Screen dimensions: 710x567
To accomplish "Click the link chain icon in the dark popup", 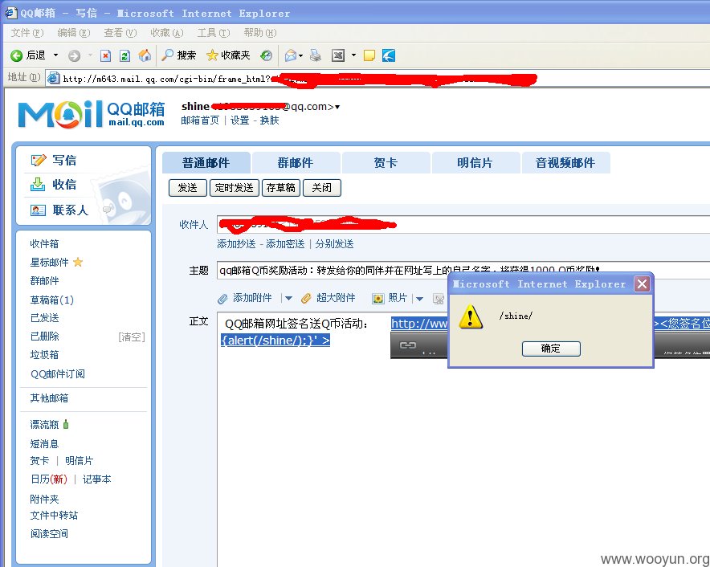I will point(407,345).
